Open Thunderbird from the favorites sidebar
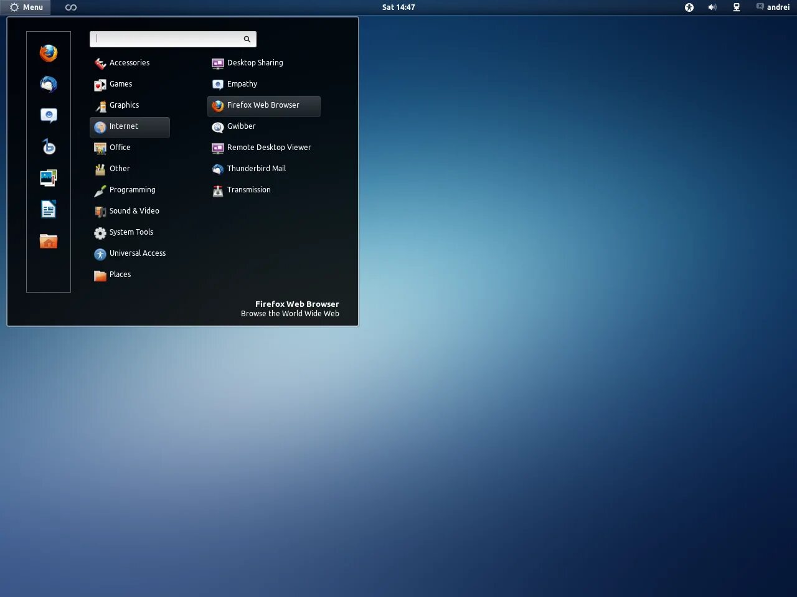 [x=49, y=85]
